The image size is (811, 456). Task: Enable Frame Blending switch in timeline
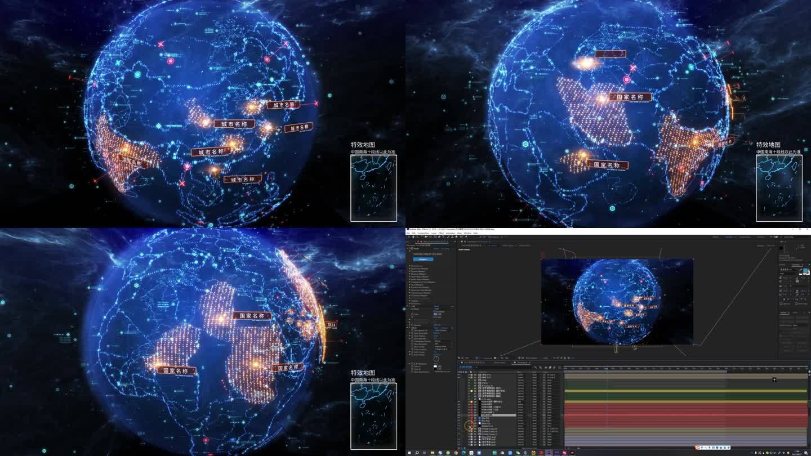550,367
